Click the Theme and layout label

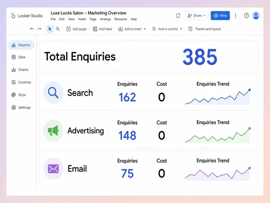(x=208, y=29)
